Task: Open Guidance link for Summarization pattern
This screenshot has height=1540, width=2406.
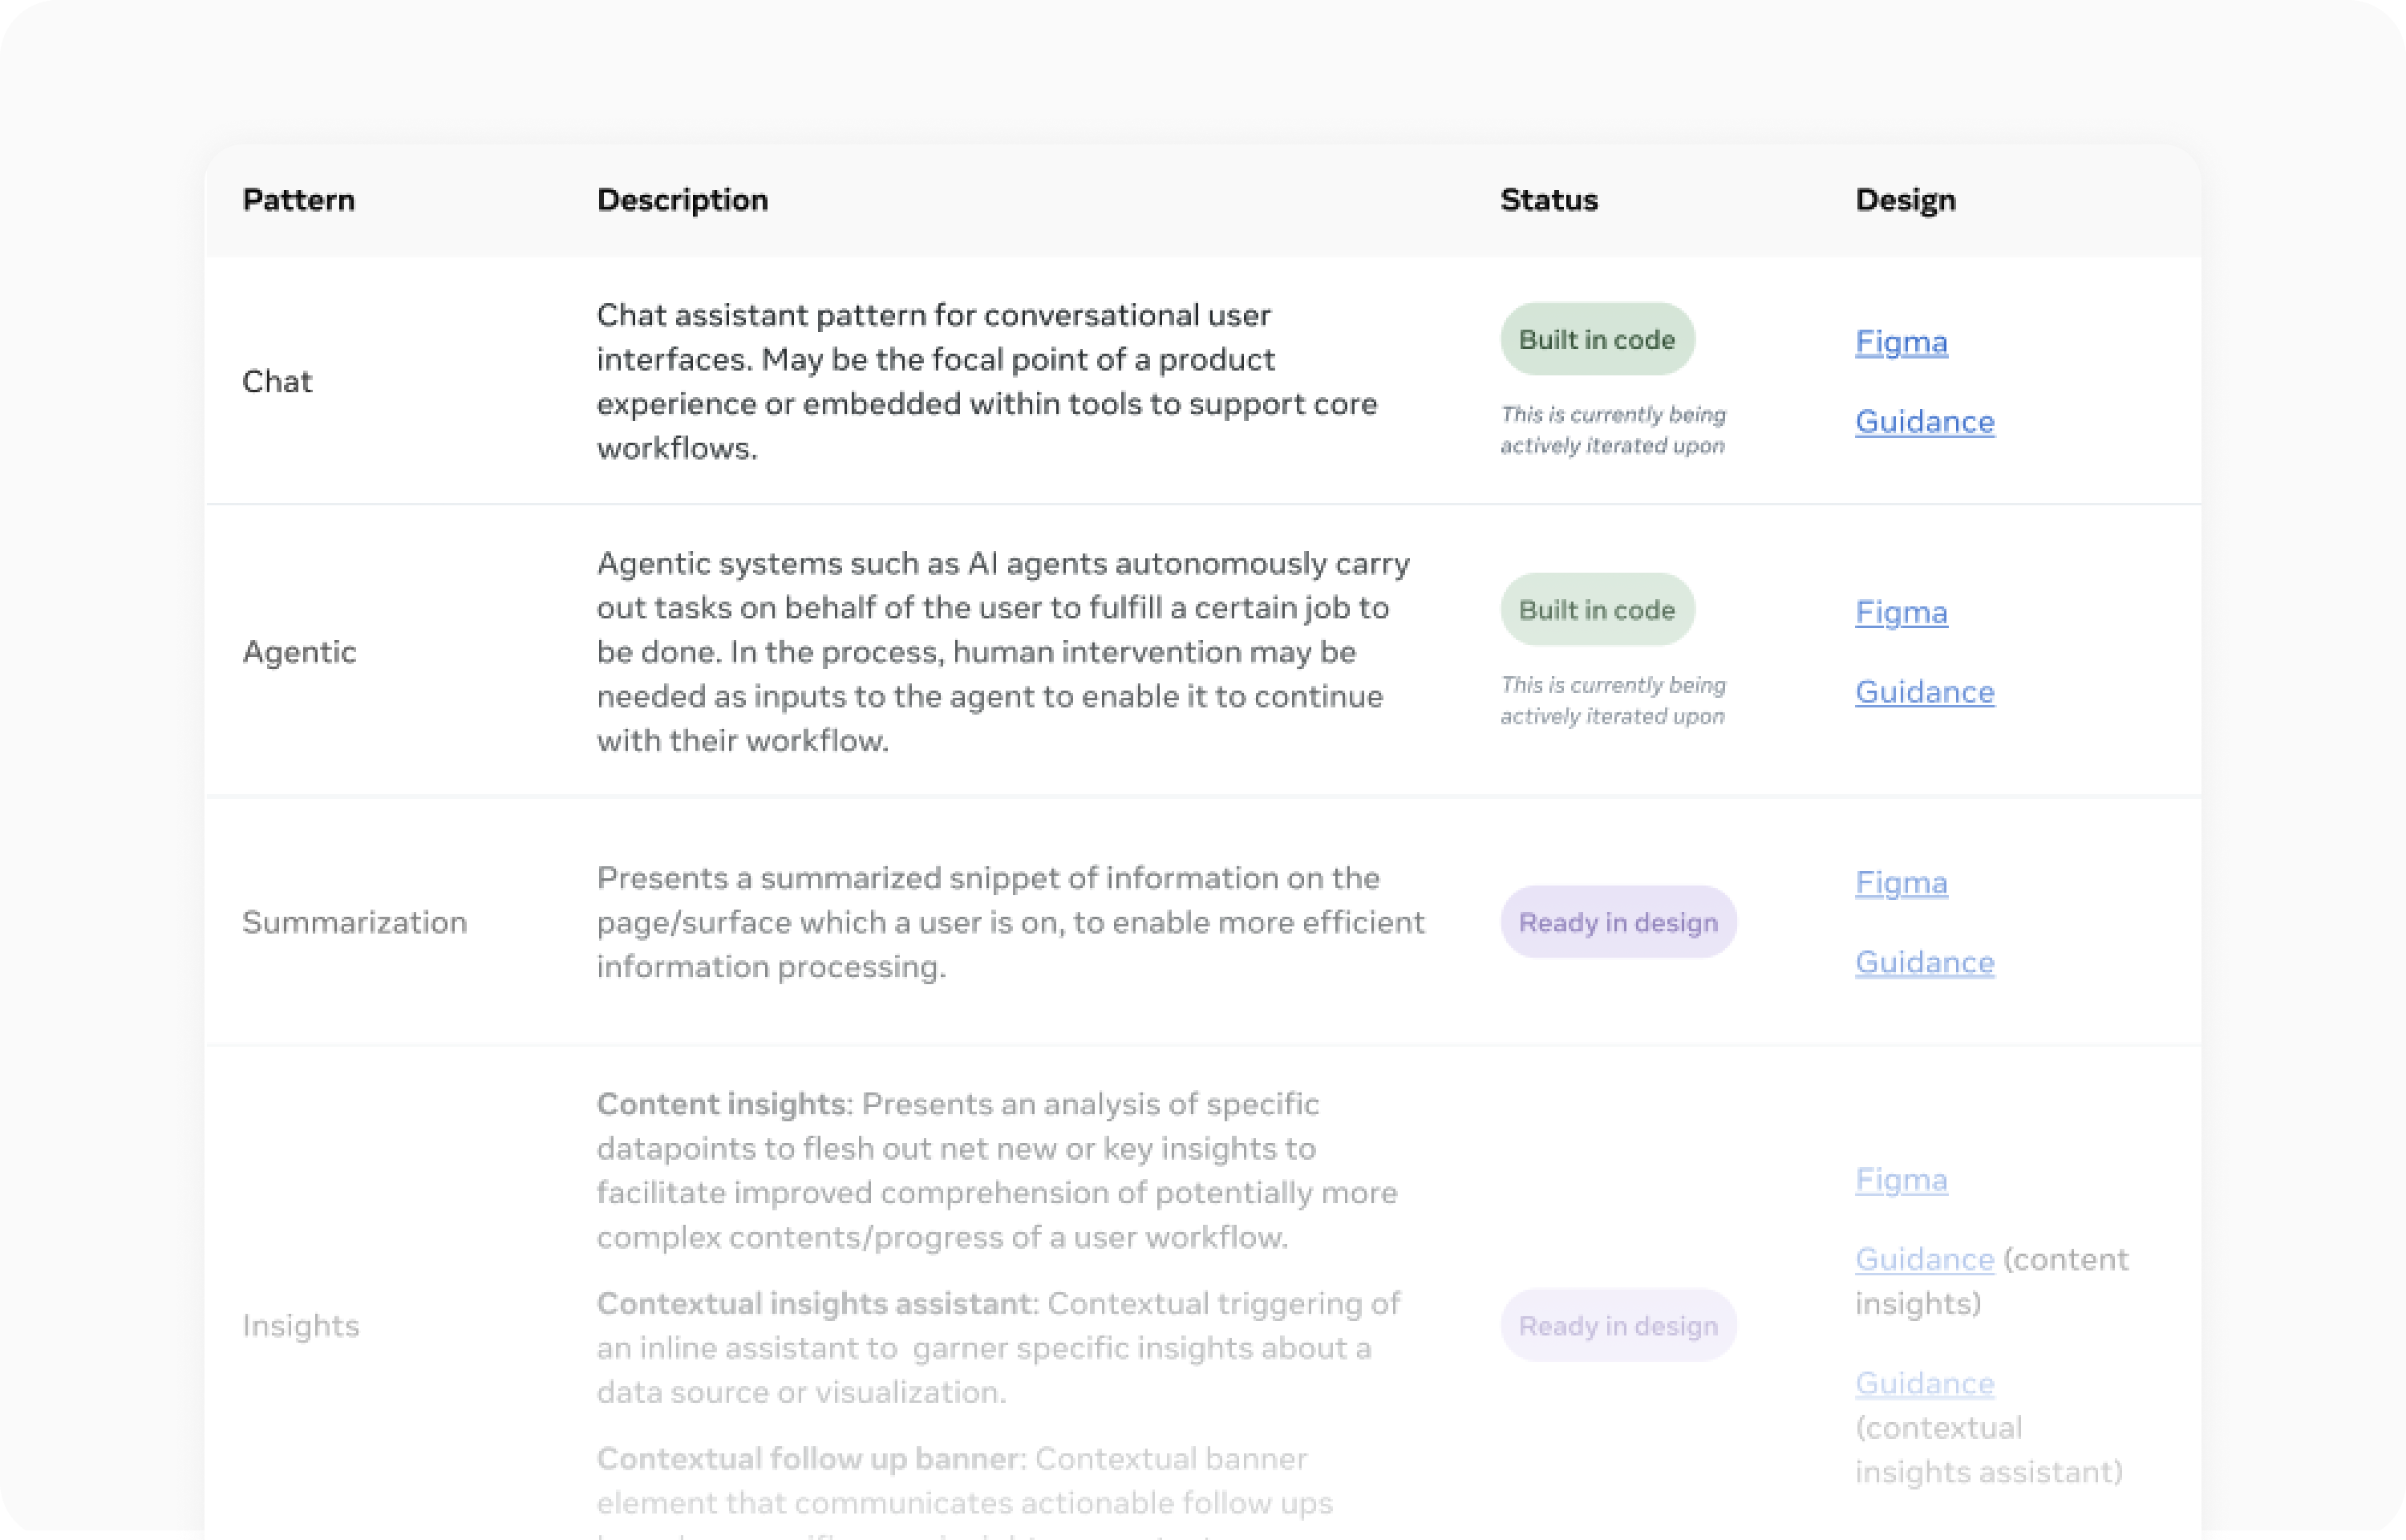Action: pos(1924,962)
